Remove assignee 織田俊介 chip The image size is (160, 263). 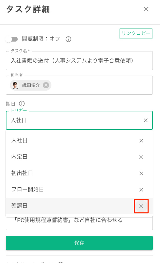pyautogui.click(x=46, y=85)
